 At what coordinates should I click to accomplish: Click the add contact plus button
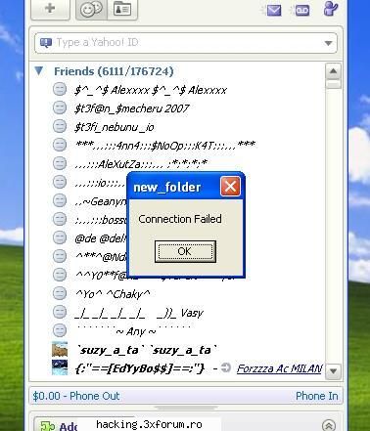50,9
